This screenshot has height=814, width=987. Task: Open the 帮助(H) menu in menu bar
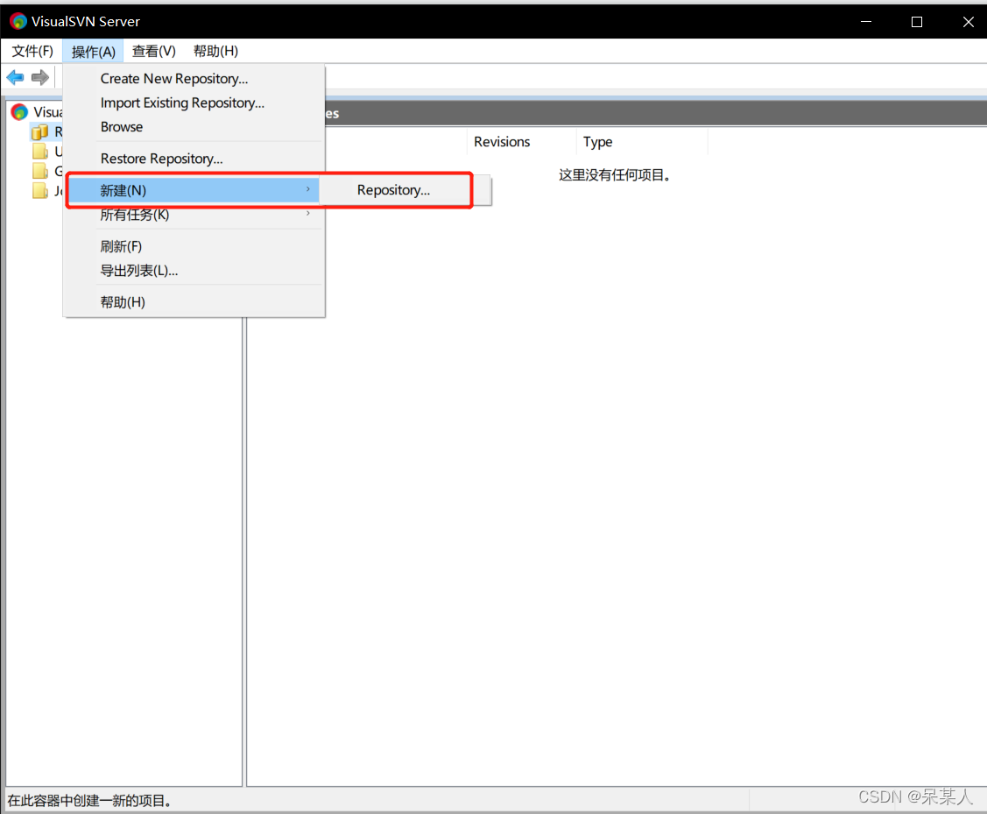(215, 51)
